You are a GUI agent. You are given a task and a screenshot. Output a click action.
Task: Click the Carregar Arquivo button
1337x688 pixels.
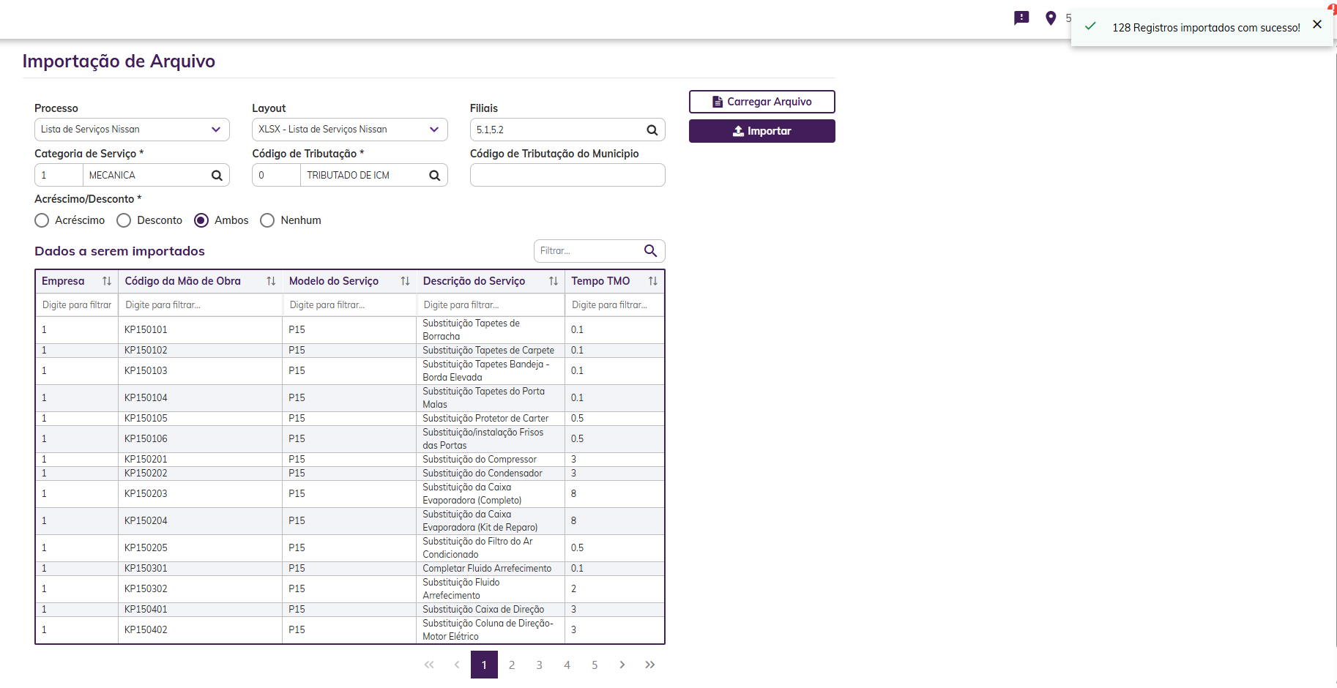(761, 102)
